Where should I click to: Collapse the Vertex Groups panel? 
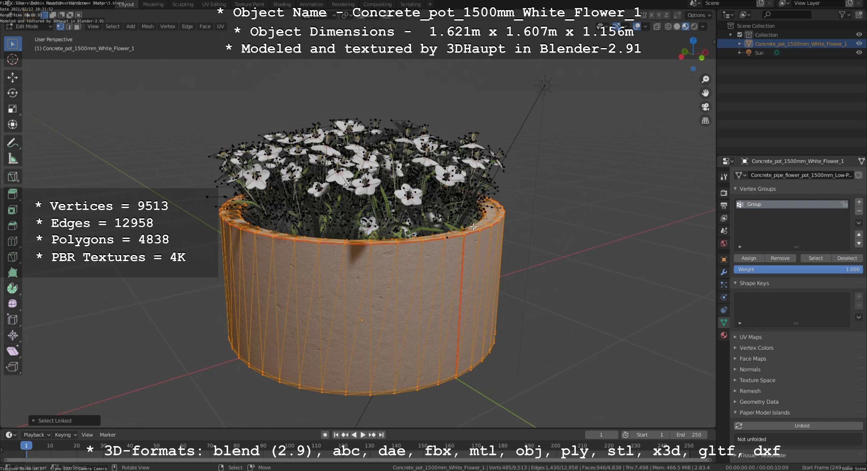(735, 189)
